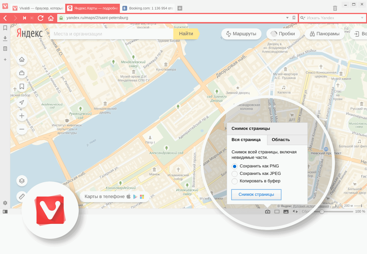Toggle the side panel visibility
The image size is (367, 254).
pyautogui.click(x=5, y=212)
